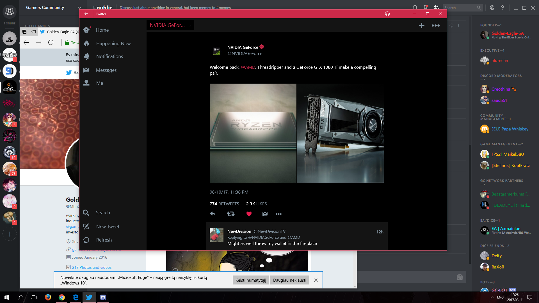
Task: Open the @AMD mention link in tweet
Action: [248, 67]
